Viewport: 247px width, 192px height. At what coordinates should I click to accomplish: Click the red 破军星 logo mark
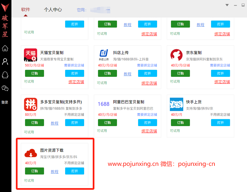point(5,8)
